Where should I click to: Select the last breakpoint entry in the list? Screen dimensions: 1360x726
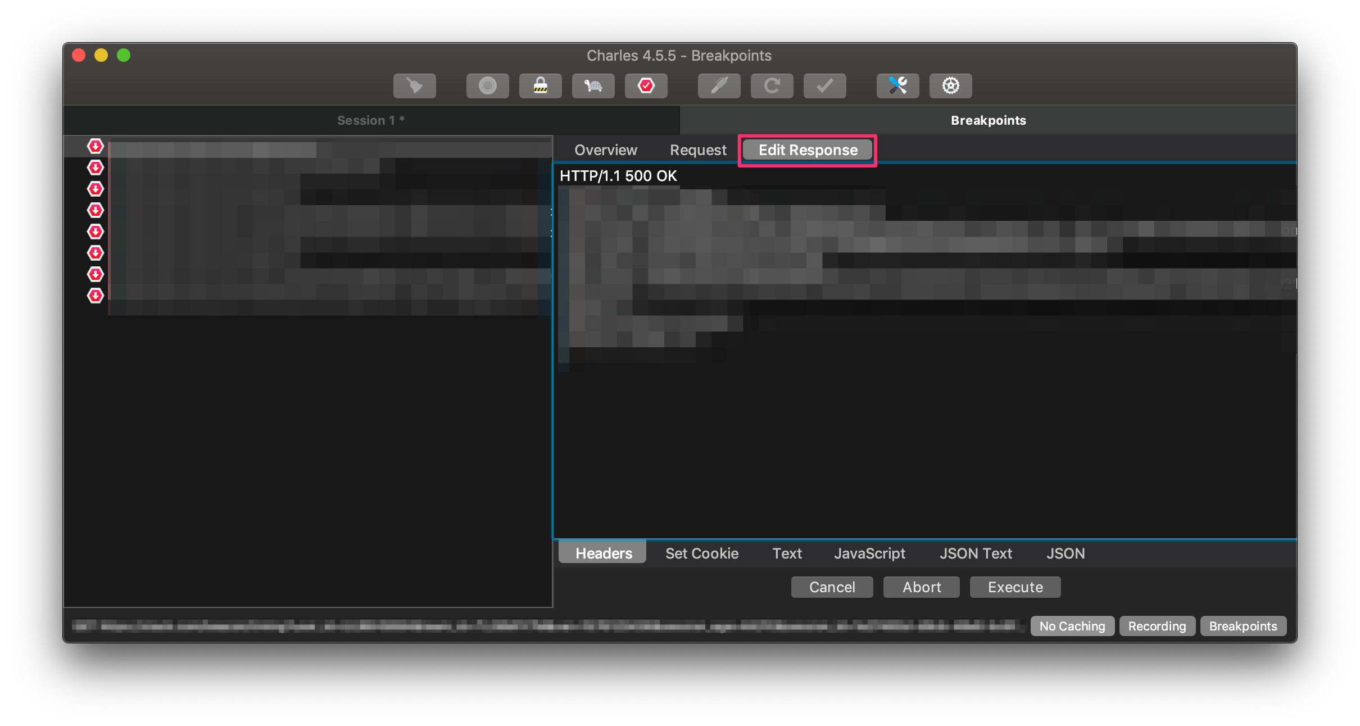coord(309,296)
